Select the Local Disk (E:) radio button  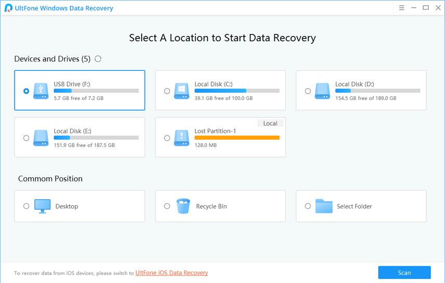point(26,138)
